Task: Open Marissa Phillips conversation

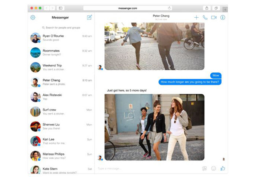Action: click(61, 156)
